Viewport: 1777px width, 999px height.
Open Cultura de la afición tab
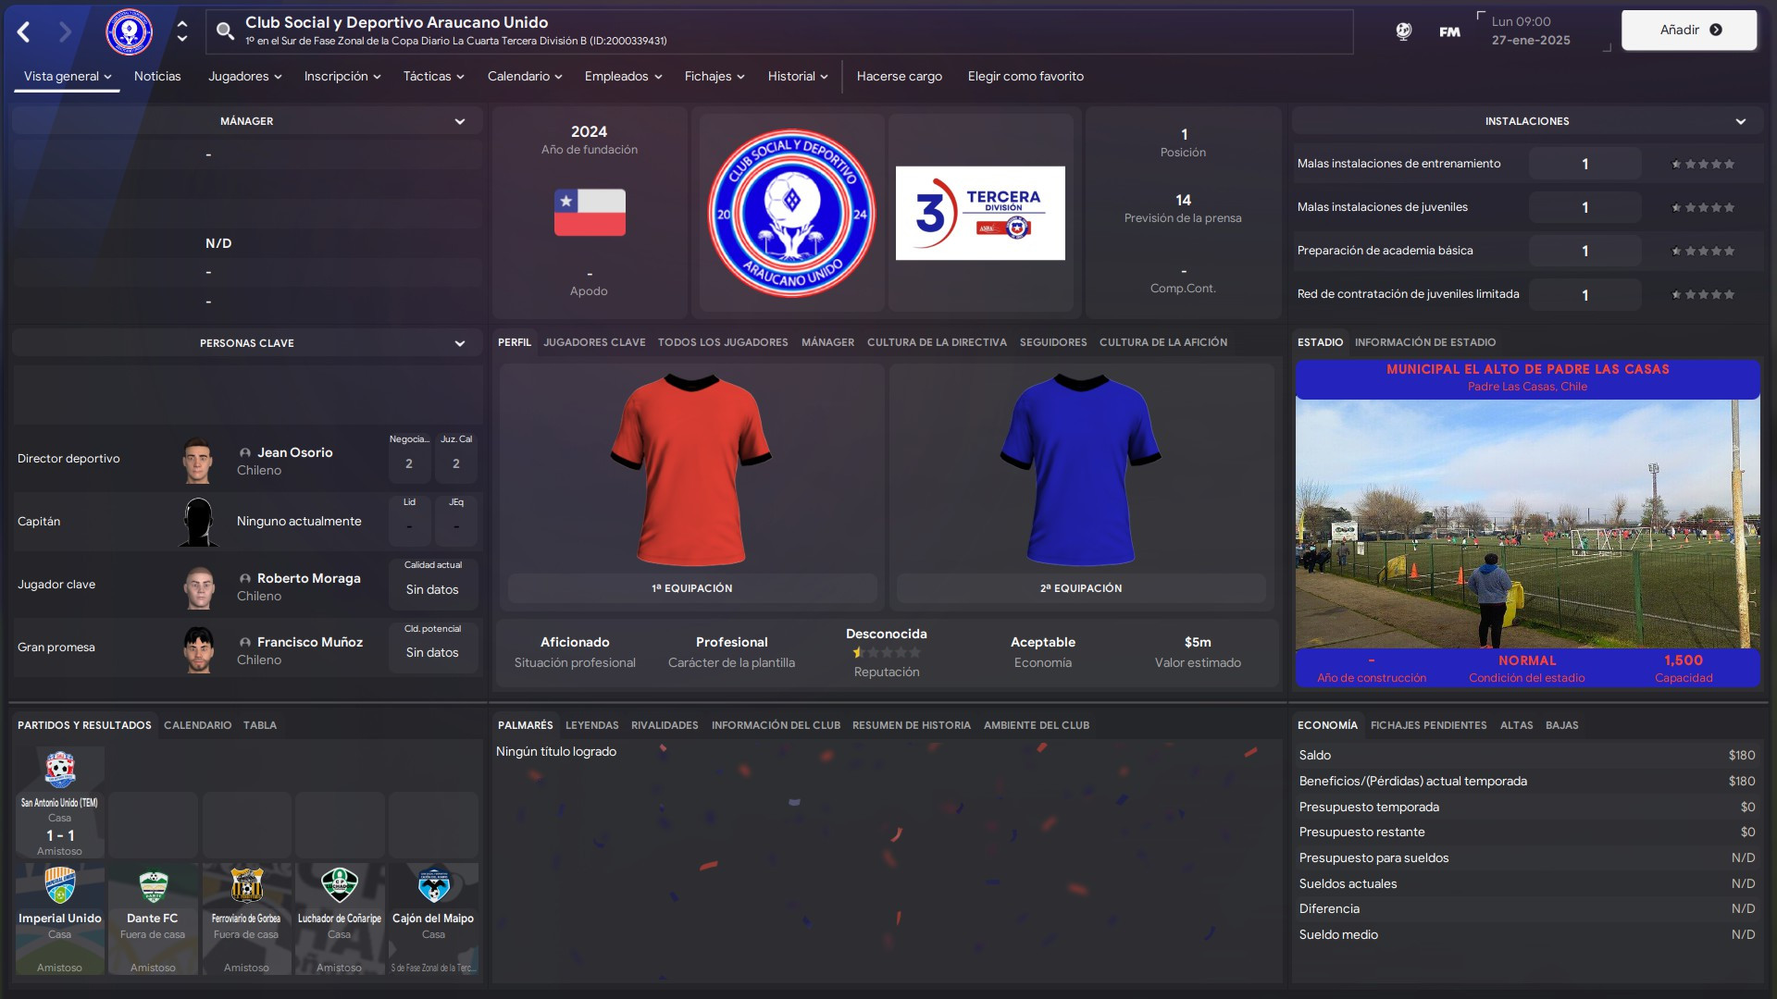click(x=1163, y=342)
